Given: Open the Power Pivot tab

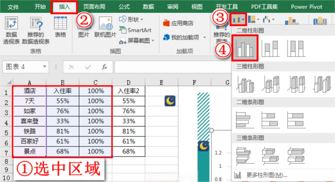Looking at the screenshot, I should [306, 7].
